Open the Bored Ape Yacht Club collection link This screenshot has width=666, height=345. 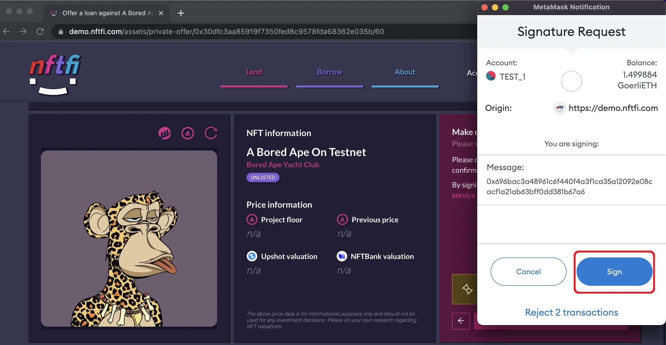coord(283,165)
